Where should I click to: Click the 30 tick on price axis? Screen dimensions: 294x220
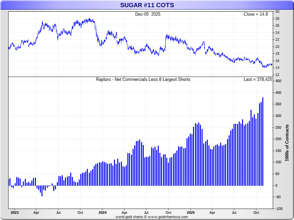tap(277, 12)
